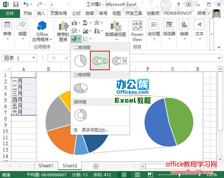Choose the basic 2-D pie chart
Screen dimensions: 224x178
pyautogui.click(x=81, y=61)
